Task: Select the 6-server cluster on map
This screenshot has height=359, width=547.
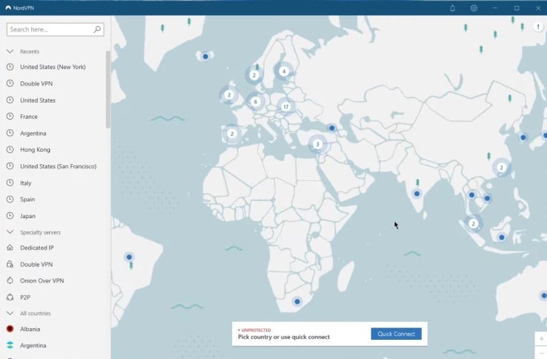Action: (x=255, y=102)
